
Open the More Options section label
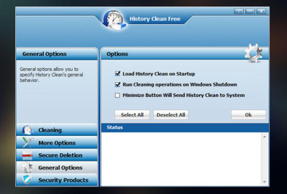pos(57,143)
